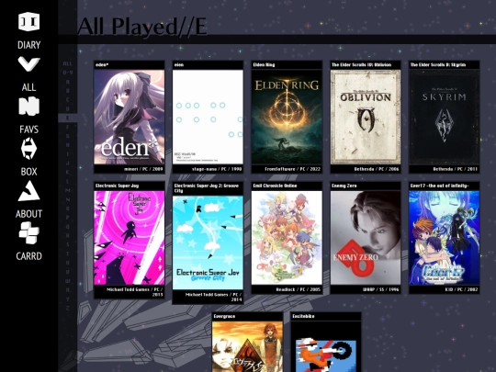
Task: Open the About page icon
Action: [28, 191]
